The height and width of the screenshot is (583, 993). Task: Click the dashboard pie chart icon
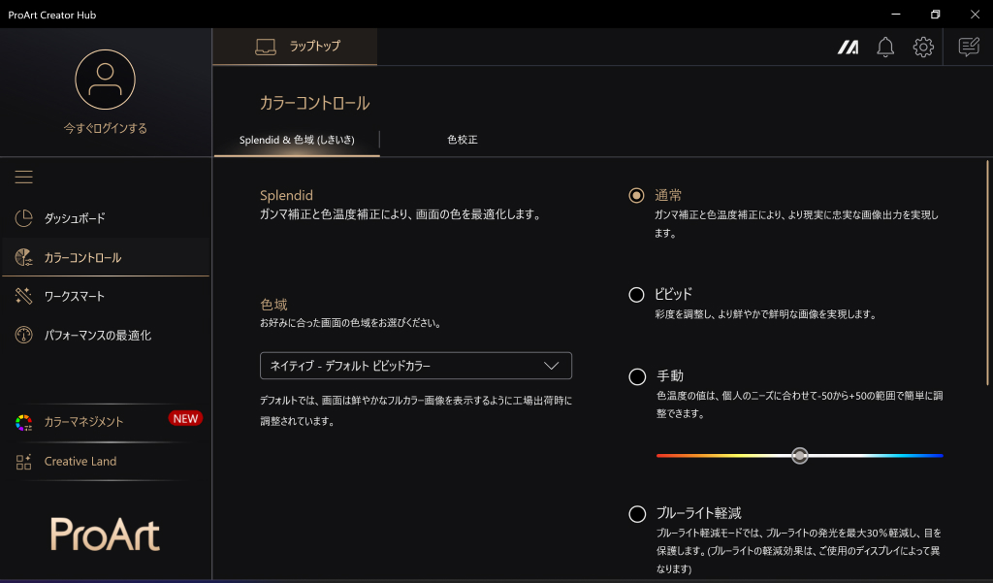point(23,218)
